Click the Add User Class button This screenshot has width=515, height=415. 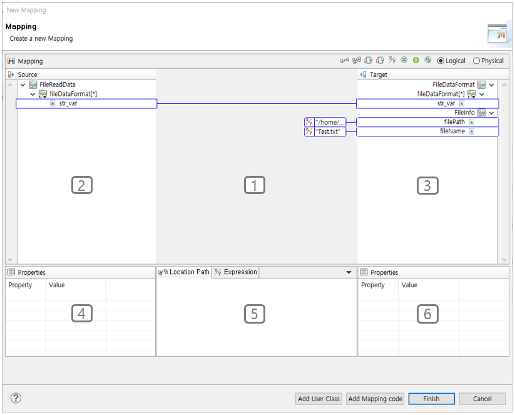point(319,398)
